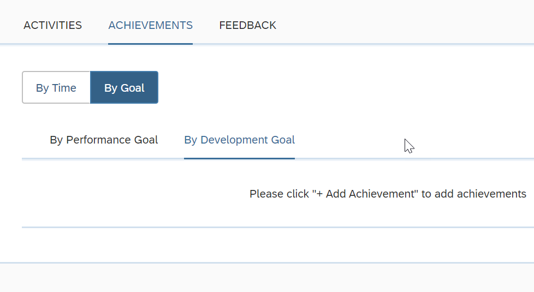Click the Development Goal tab underline indicator
Screen dimensions: 534x292
pos(239,158)
